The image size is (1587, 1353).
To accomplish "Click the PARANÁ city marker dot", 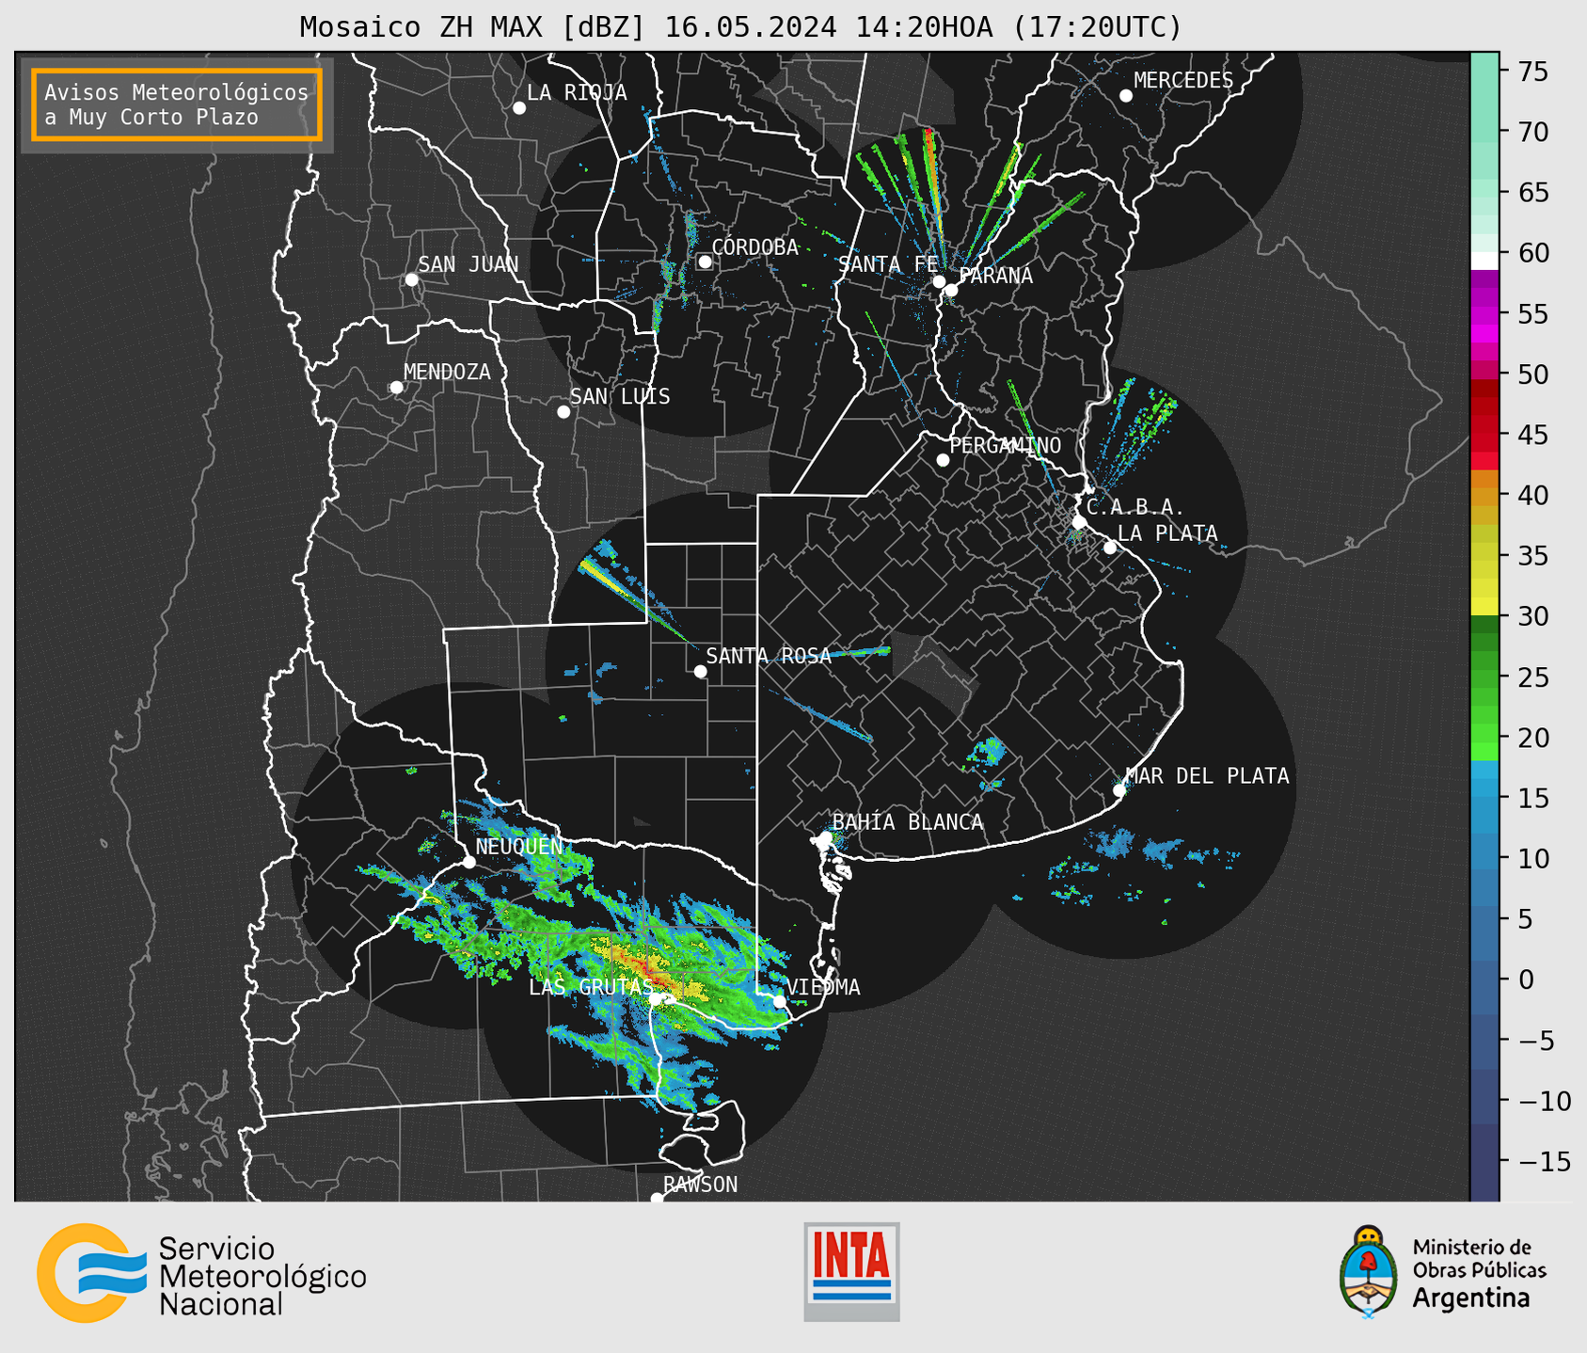I will (x=951, y=290).
